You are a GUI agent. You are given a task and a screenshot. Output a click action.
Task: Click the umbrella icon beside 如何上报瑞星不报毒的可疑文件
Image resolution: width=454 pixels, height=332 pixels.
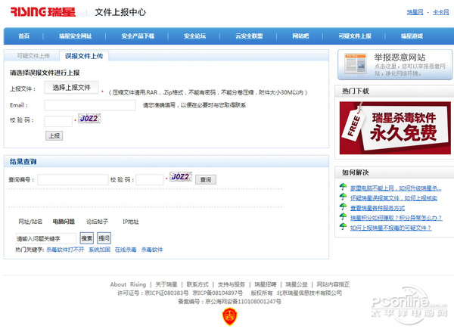[x=344, y=226]
